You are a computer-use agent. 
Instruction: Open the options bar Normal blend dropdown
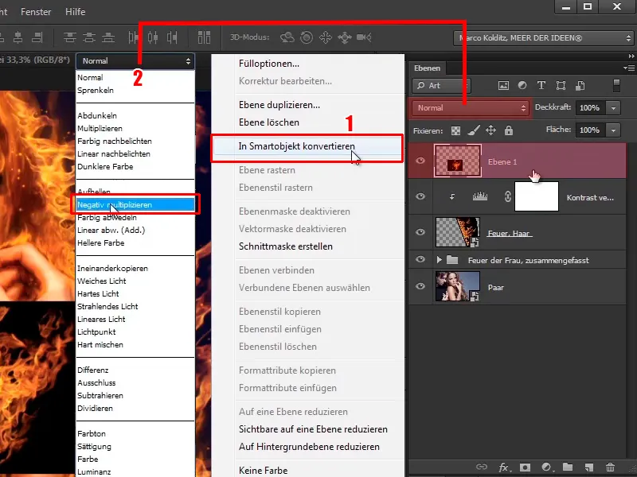(x=135, y=61)
